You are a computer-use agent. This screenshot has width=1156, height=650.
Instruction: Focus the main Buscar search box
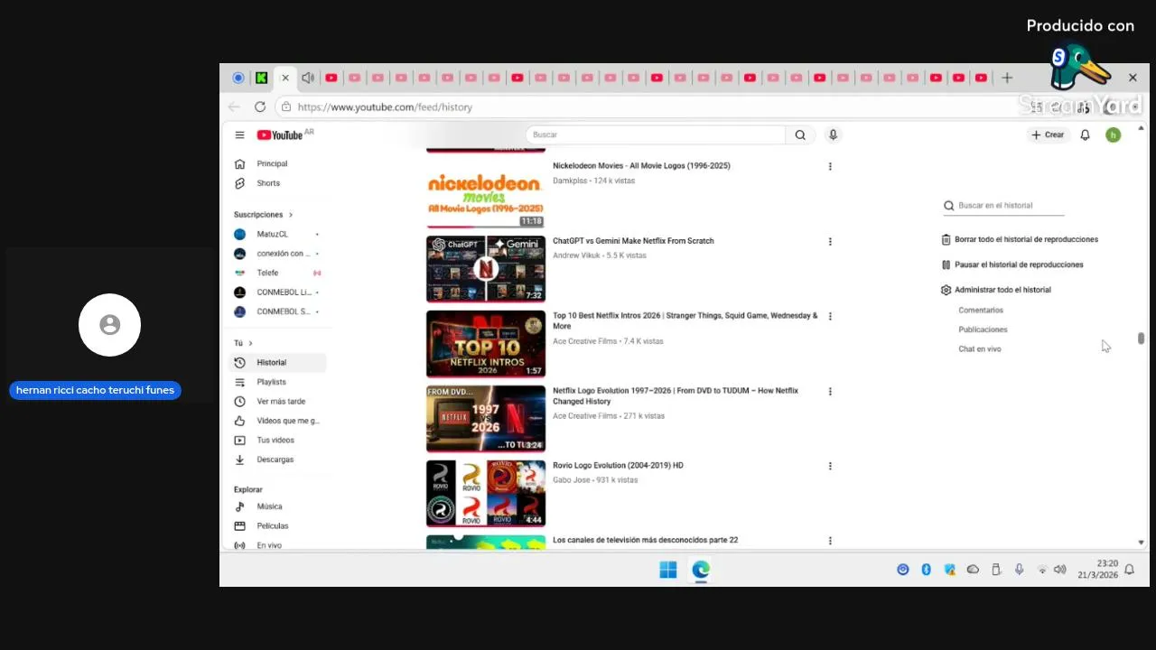pos(656,135)
